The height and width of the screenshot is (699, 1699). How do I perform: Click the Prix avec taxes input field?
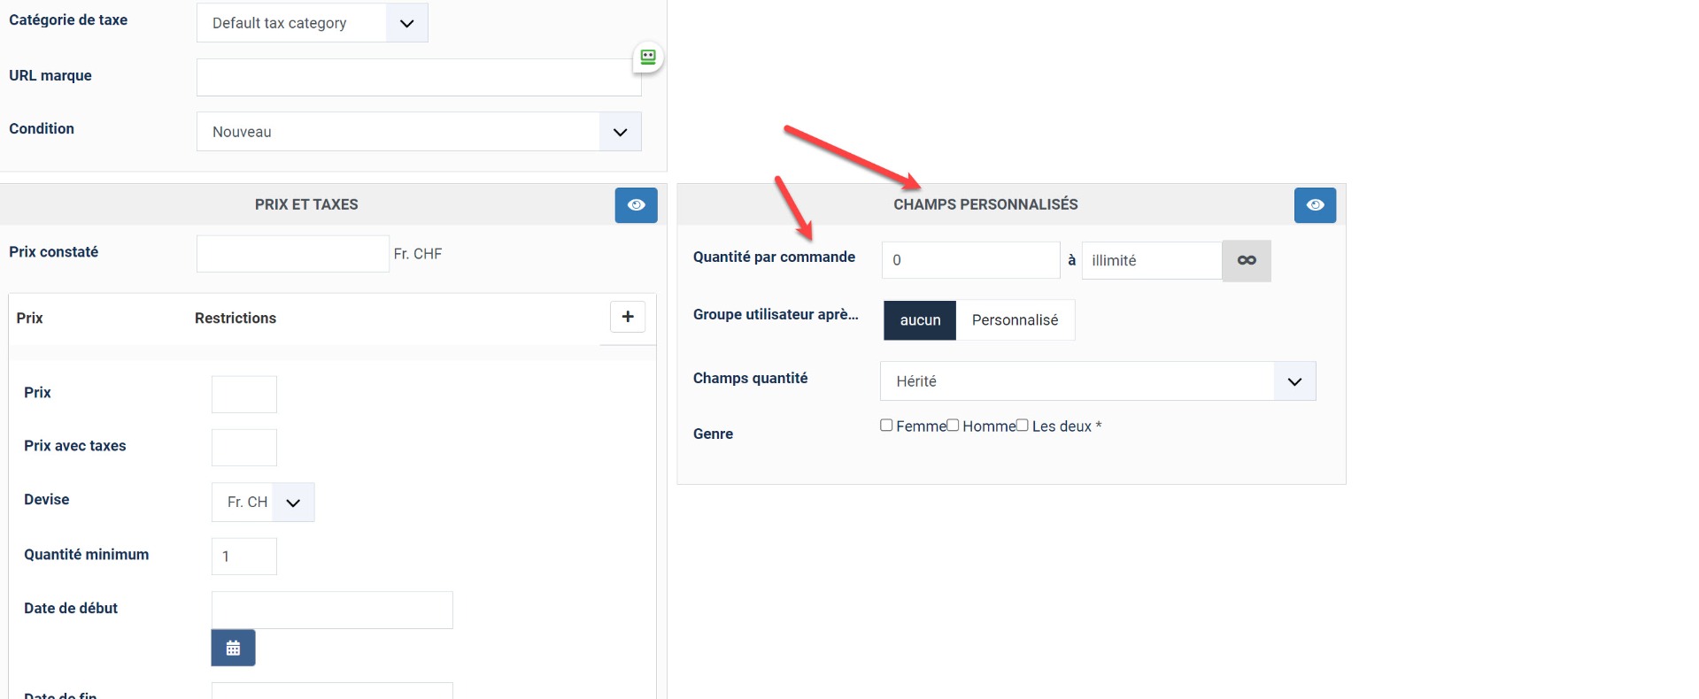243,448
